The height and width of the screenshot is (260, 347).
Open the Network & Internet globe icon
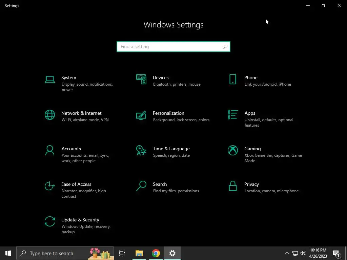(49, 115)
